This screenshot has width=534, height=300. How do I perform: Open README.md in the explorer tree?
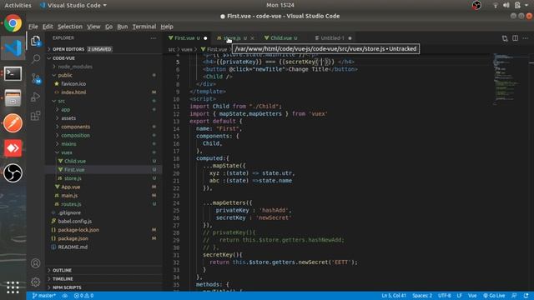[73, 247]
